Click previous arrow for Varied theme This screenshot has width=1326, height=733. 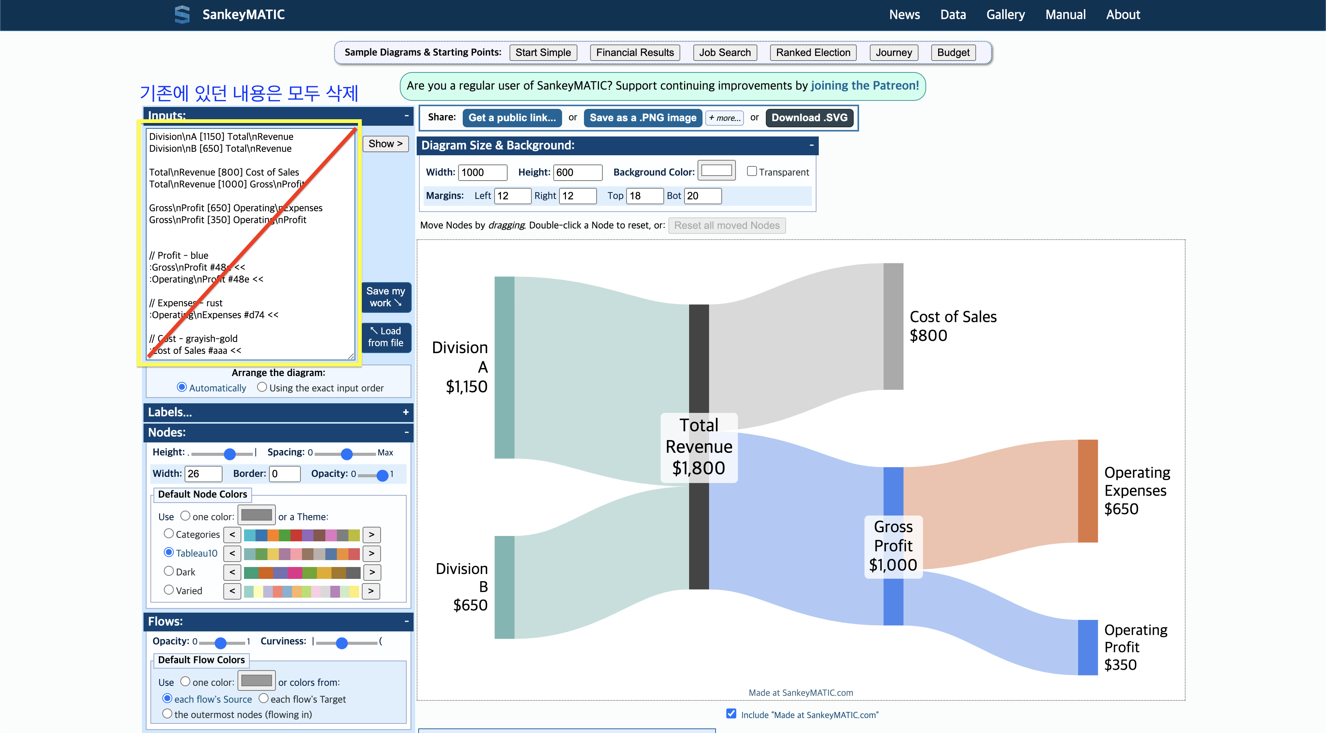(x=232, y=591)
